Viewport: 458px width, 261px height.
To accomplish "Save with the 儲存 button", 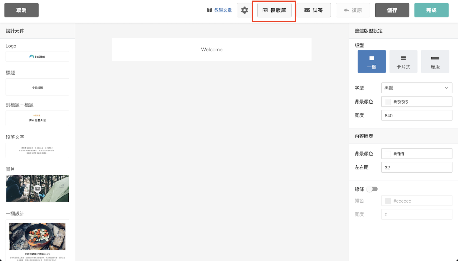I will click(x=392, y=10).
